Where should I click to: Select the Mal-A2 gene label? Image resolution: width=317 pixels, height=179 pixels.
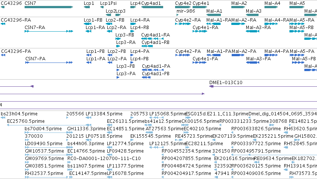click(x=239, y=3)
